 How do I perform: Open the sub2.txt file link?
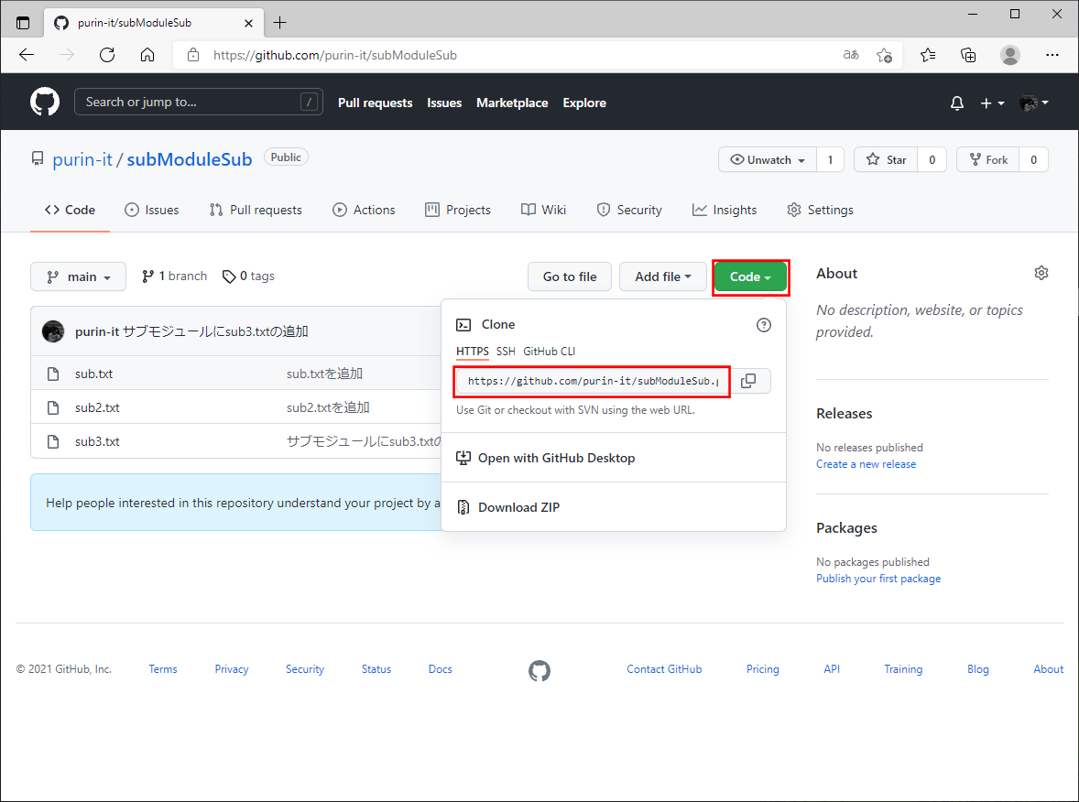[97, 407]
